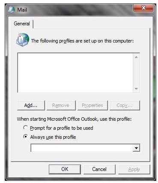
Task: Expand the default profile dropdown arrow
Action: click(136, 148)
